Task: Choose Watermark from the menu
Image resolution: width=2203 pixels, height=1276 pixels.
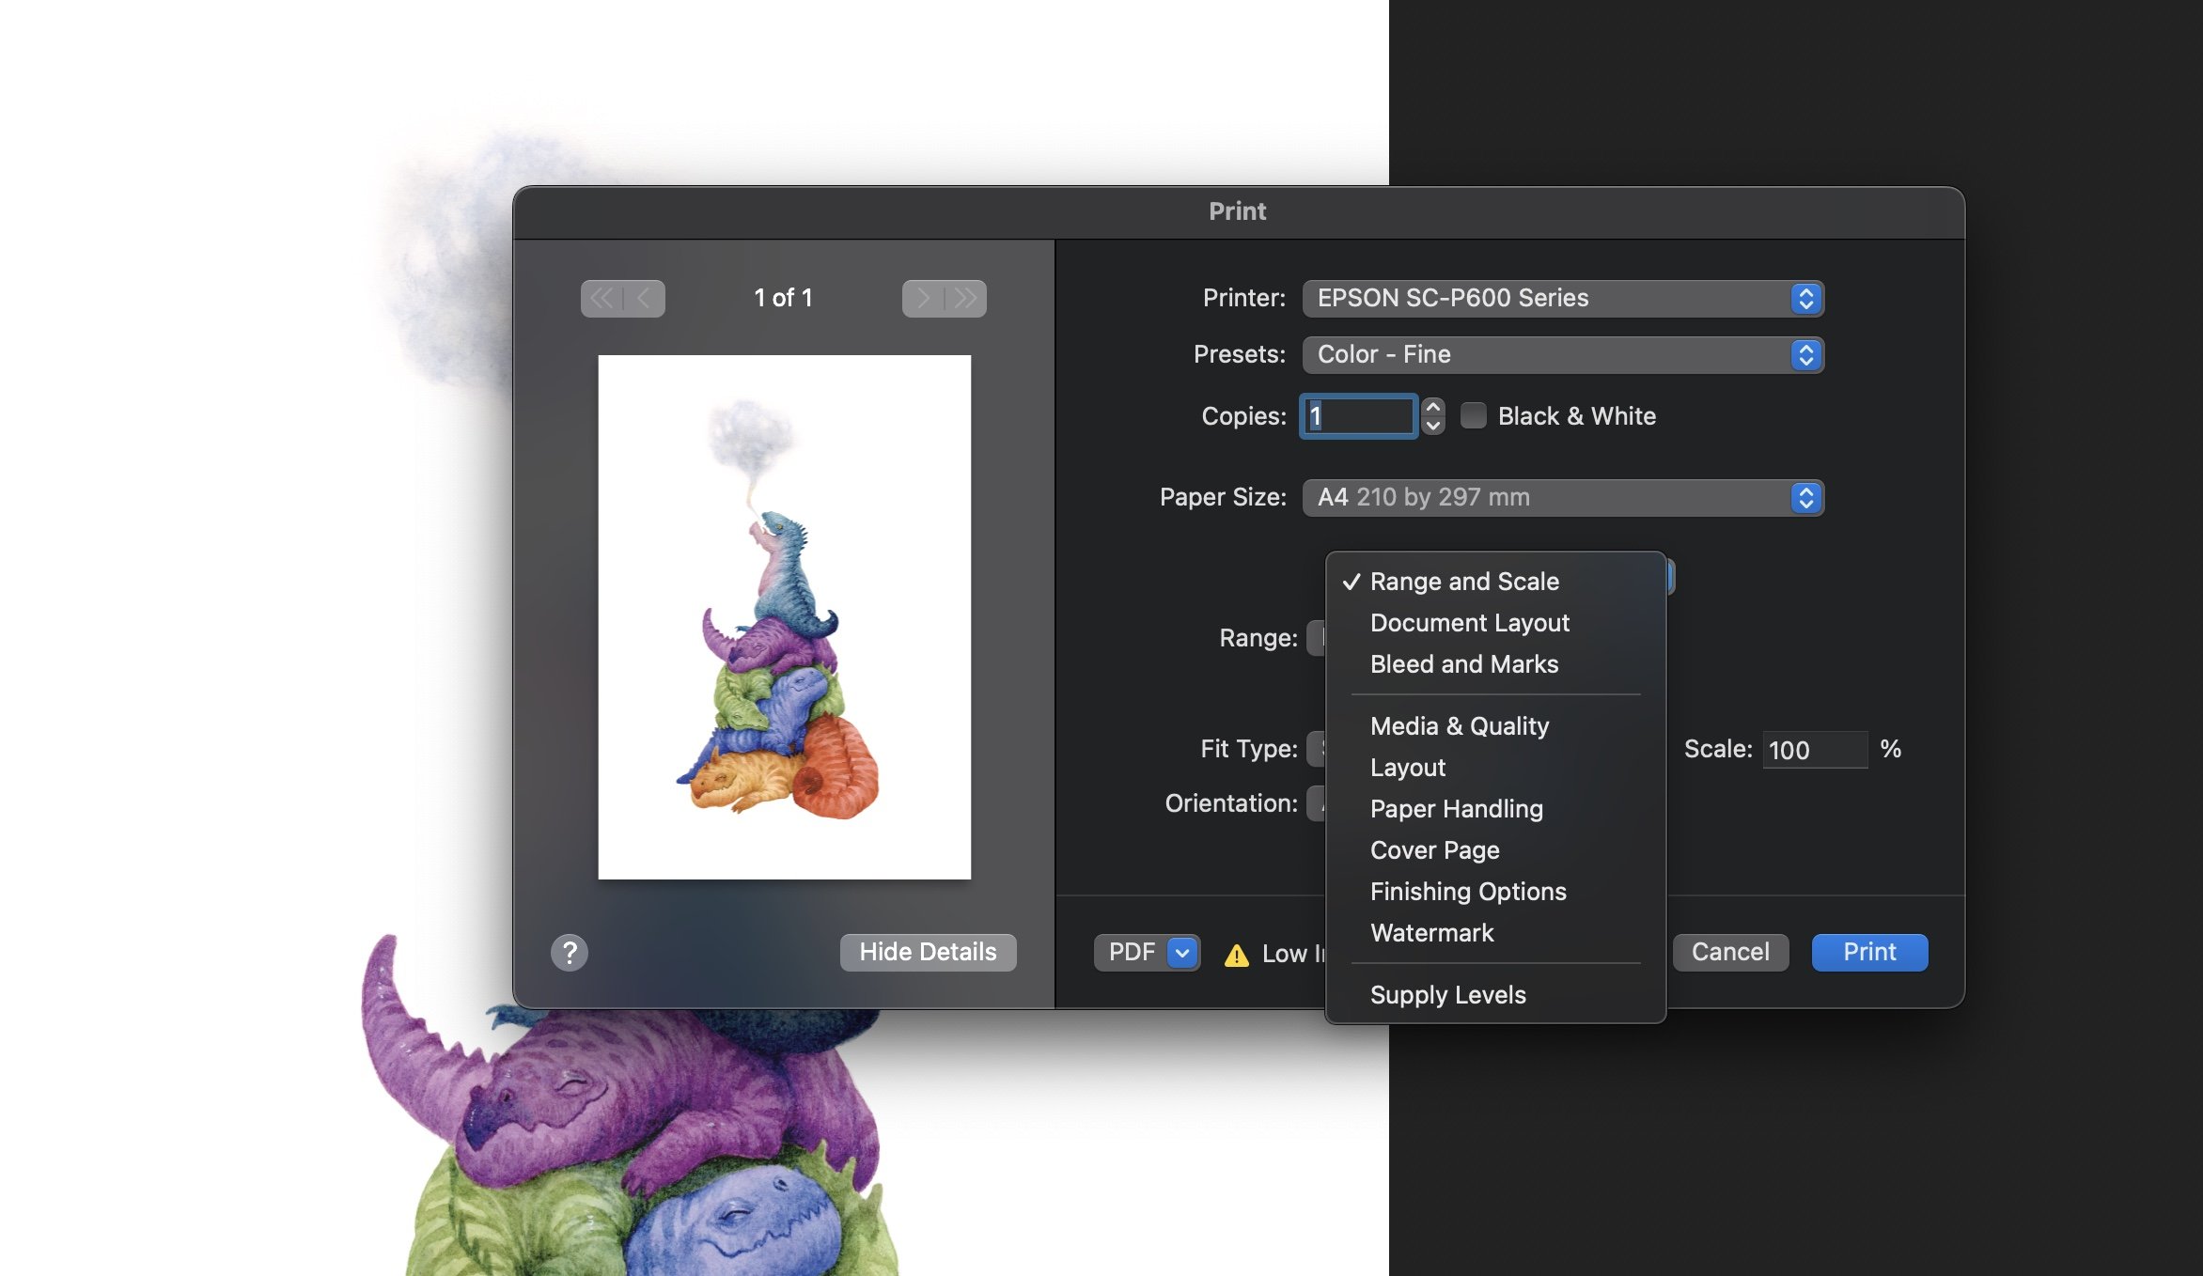Action: click(x=1495, y=933)
